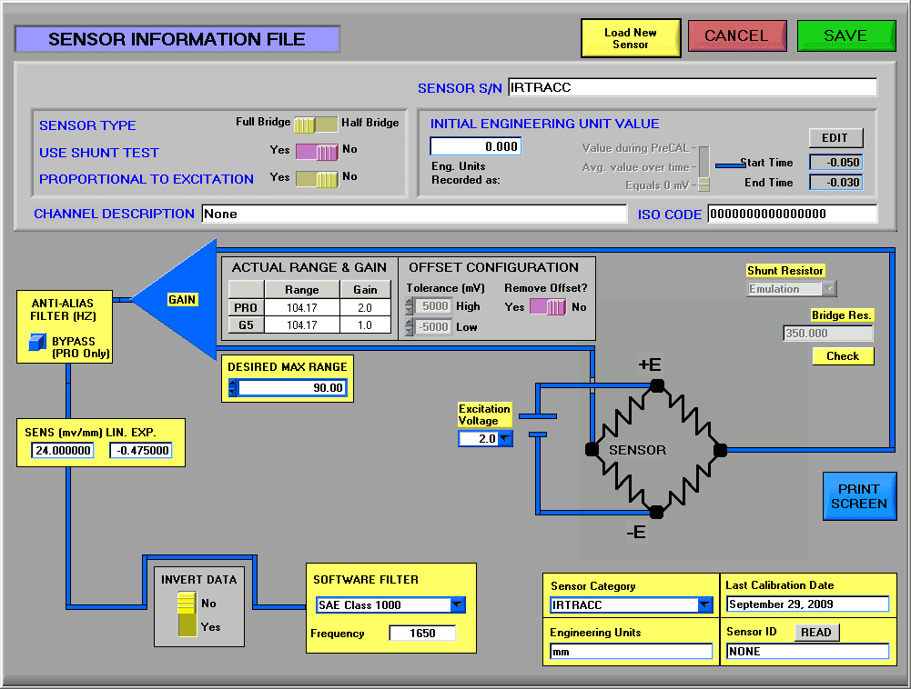Click the Desired Max Range stepper arrows
Screen dimensions: 911x689
point(232,388)
